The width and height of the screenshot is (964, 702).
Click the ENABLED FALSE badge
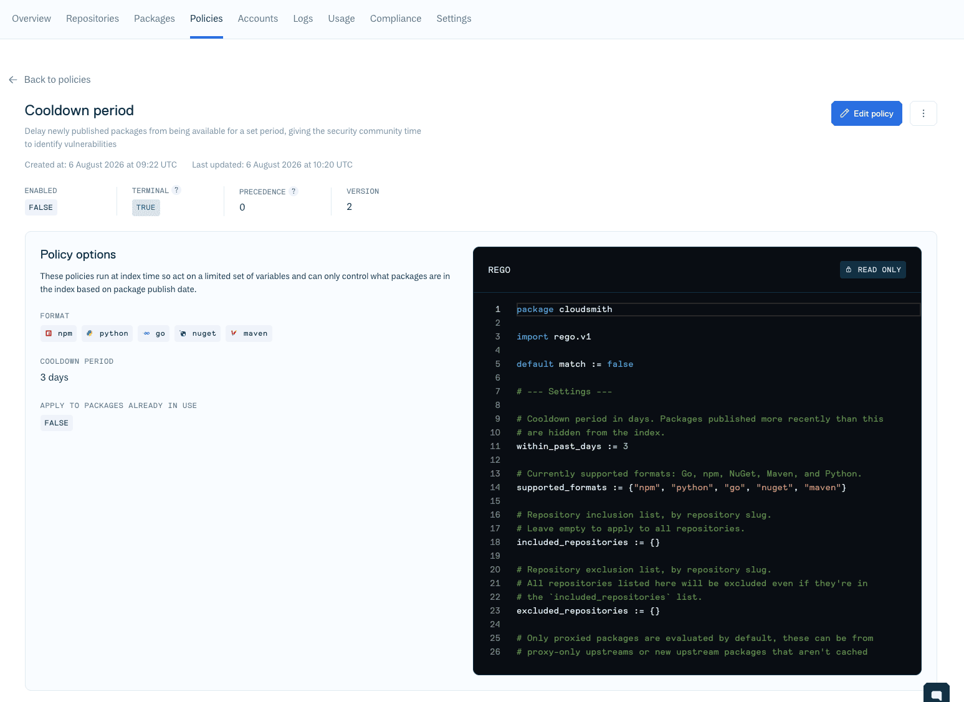tap(41, 207)
